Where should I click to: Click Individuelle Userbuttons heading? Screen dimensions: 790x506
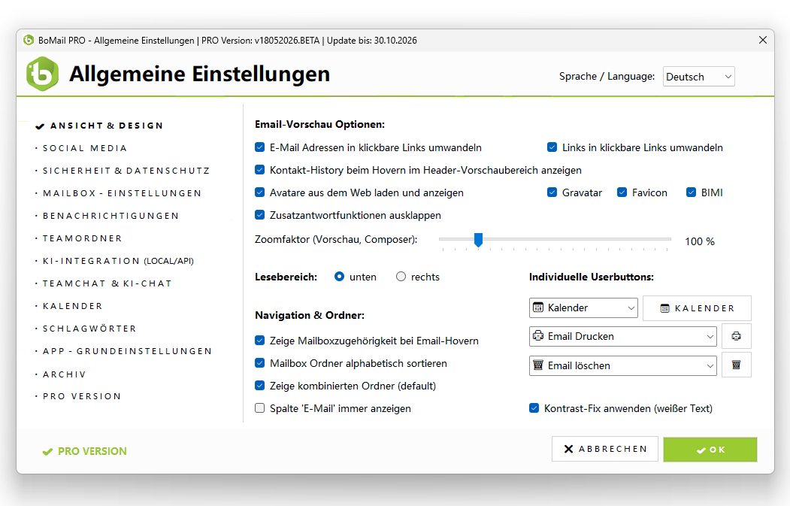592,277
